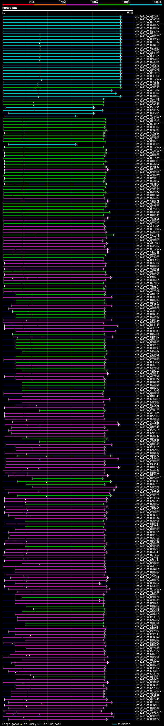The height and width of the screenshot is (726, 164).
Task: Open the UniRef100_Q7XRR6 label
Action: pos(147,99)
